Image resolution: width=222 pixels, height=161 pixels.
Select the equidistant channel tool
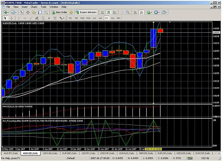click(37, 18)
